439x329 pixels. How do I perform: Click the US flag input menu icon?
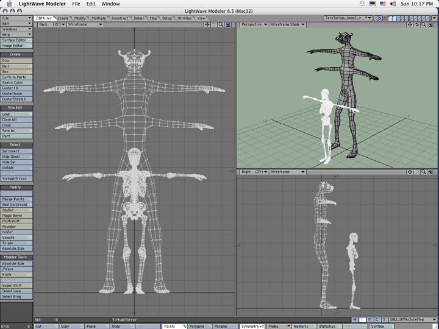pyautogui.click(x=382, y=4)
